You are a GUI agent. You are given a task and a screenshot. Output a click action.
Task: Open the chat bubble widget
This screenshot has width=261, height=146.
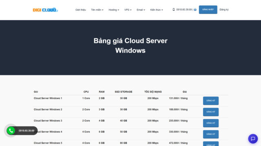coord(253,139)
